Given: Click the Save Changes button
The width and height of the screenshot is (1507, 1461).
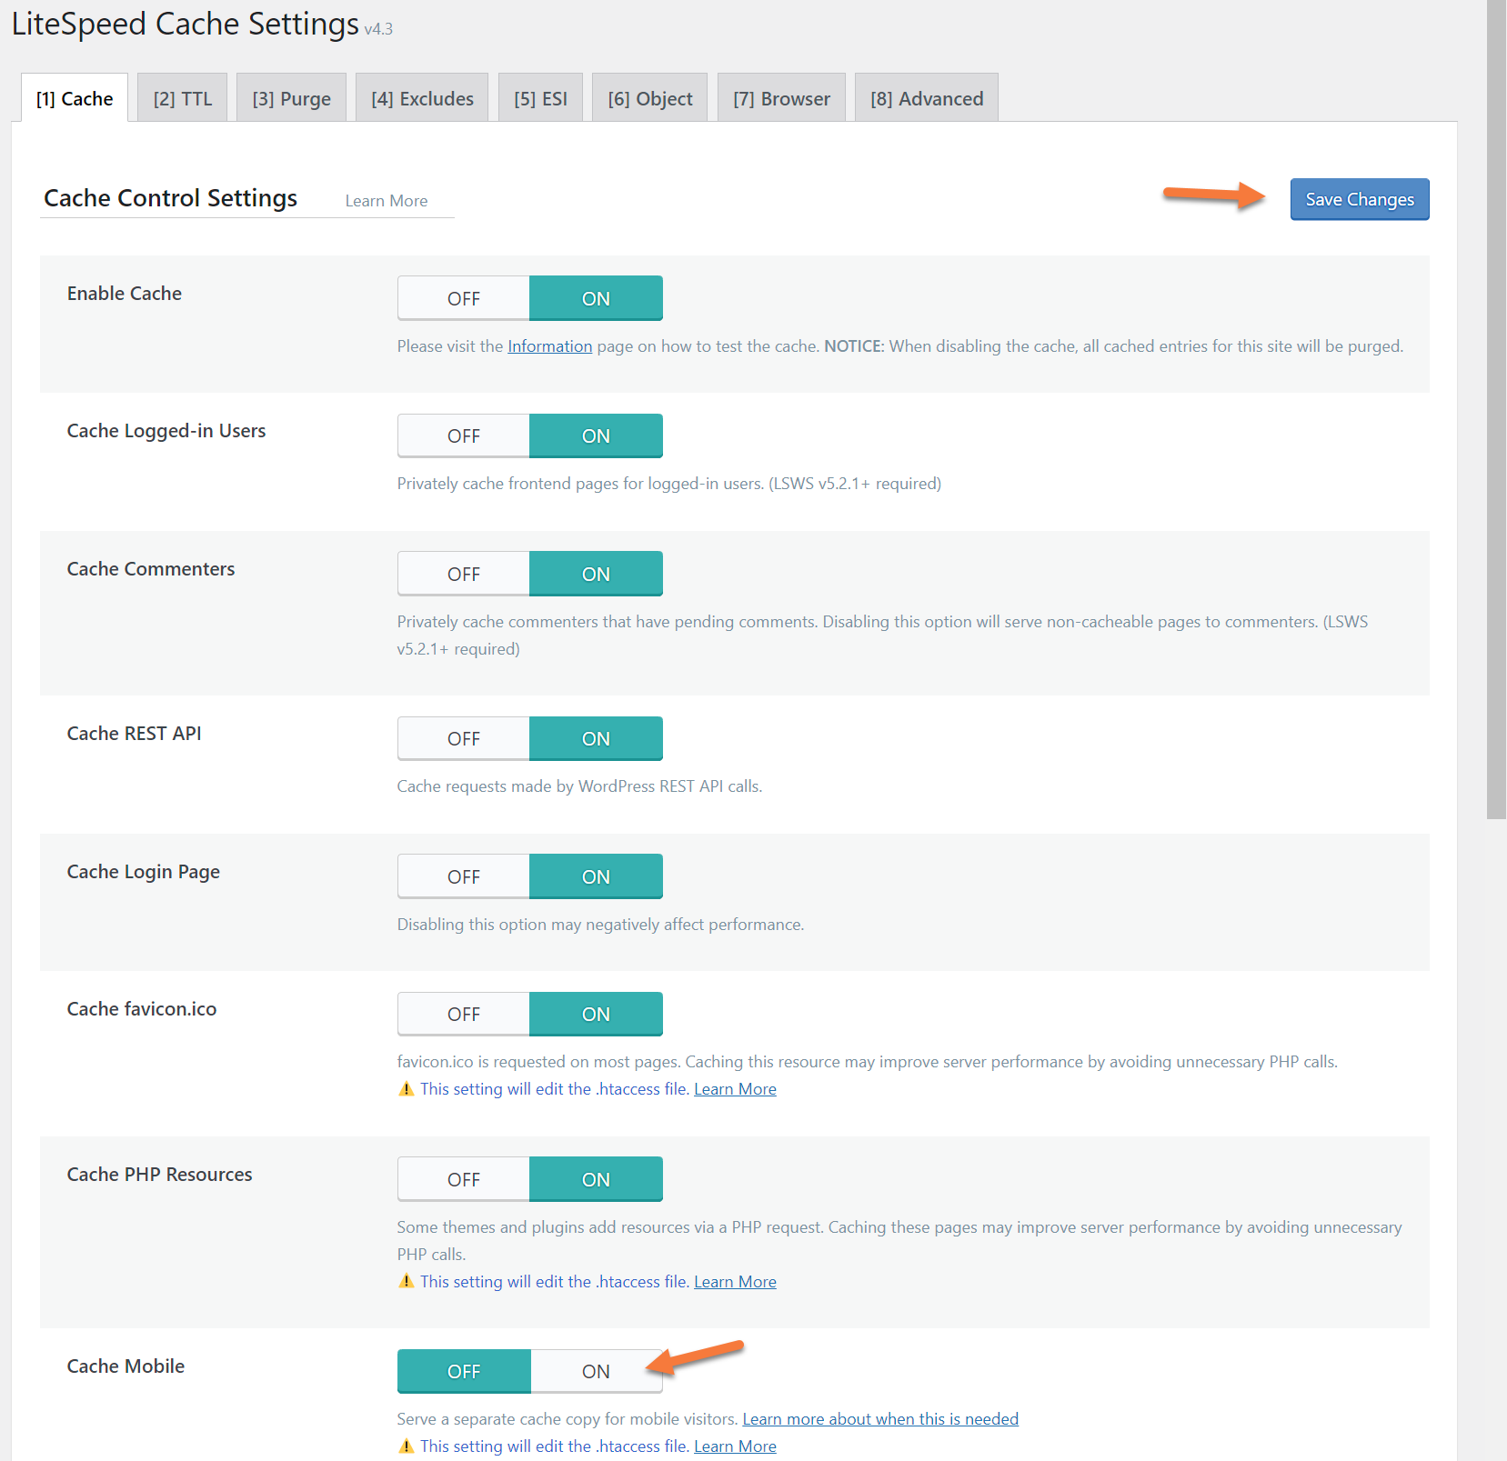Looking at the screenshot, I should pos(1360,200).
